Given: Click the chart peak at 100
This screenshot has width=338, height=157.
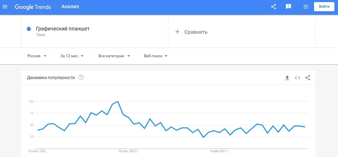Looking at the screenshot, I should tap(117, 102).
